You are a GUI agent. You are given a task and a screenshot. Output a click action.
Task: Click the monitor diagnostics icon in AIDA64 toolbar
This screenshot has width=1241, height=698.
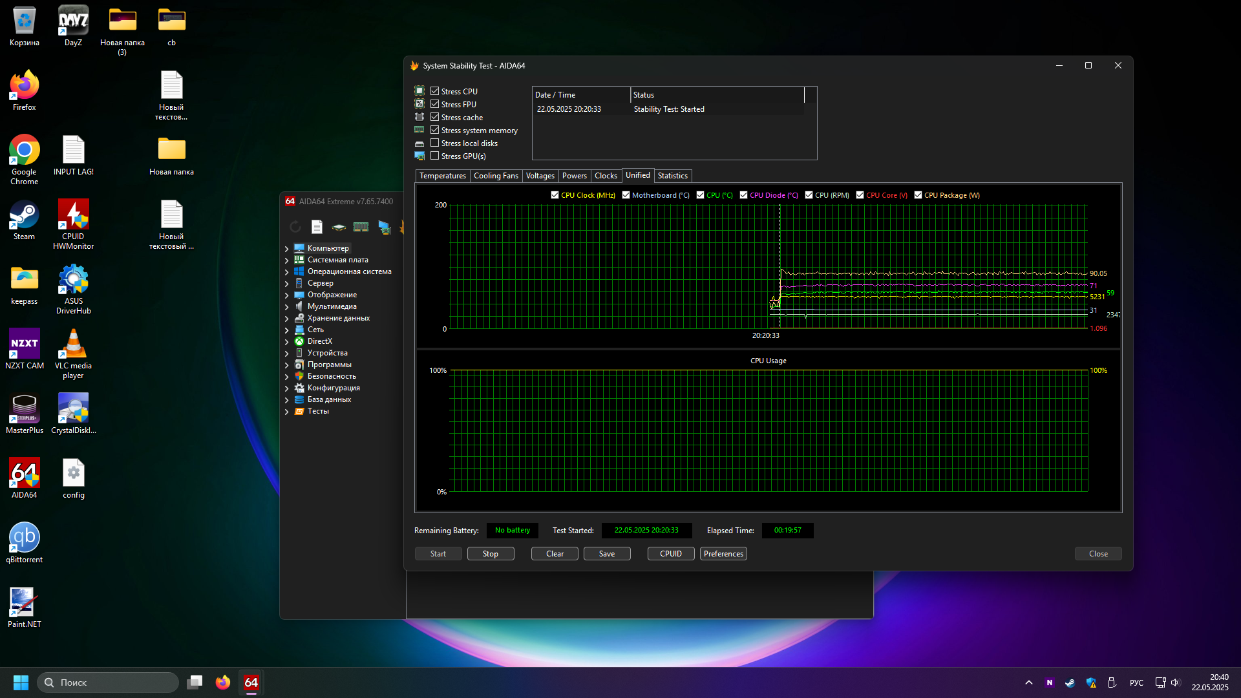[x=385, y=227]
